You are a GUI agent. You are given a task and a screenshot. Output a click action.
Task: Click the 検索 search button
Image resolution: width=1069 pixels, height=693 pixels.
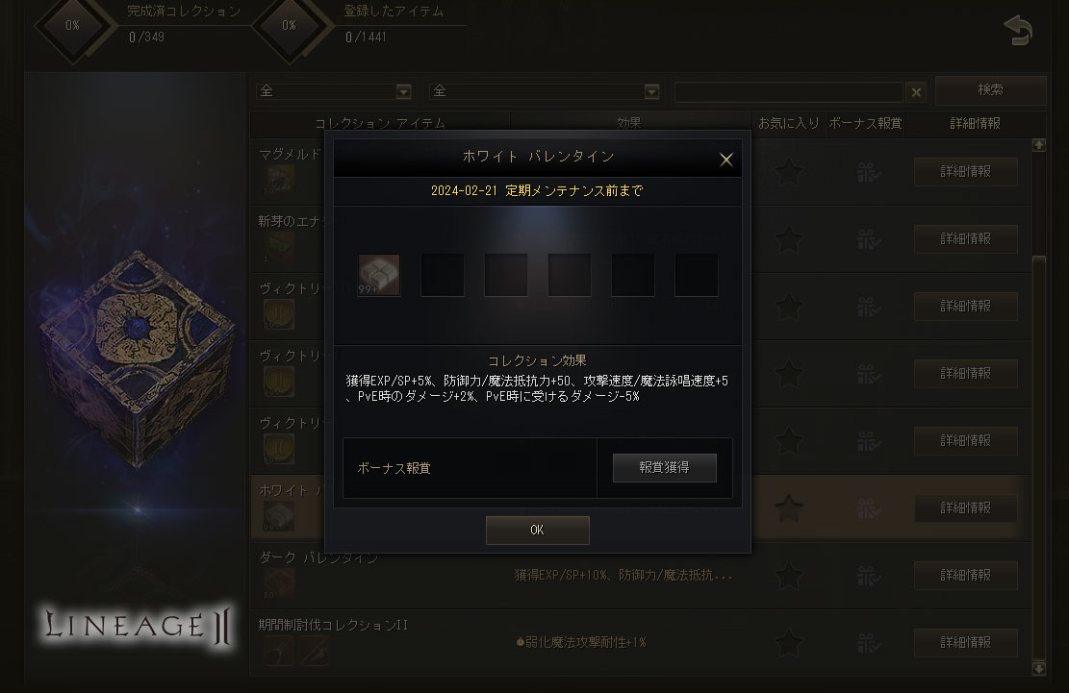(x=991, y=89)
